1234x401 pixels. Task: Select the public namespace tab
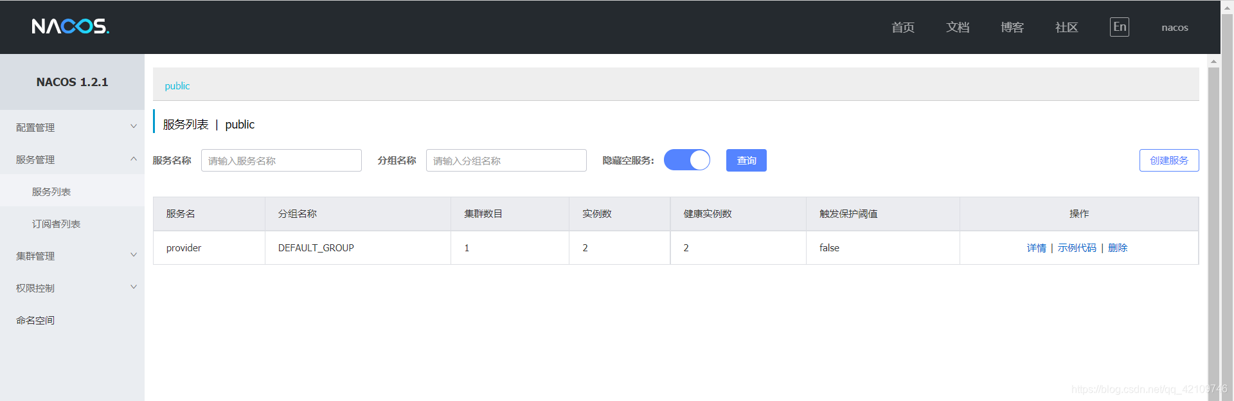pos(177,85)
